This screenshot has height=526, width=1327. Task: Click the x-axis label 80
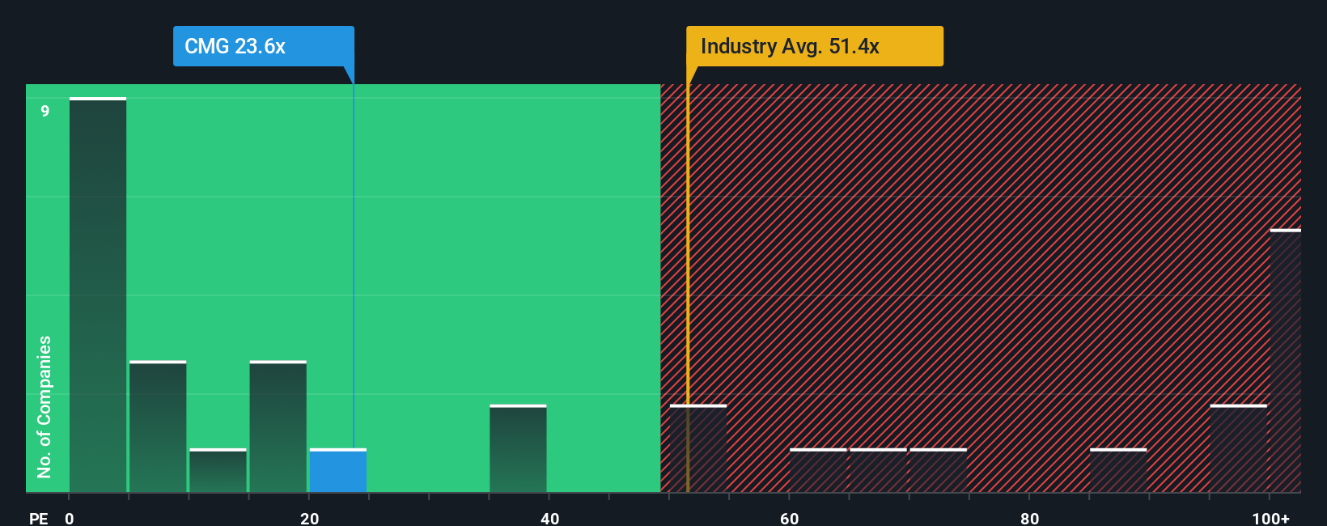tap(1029, 518)
